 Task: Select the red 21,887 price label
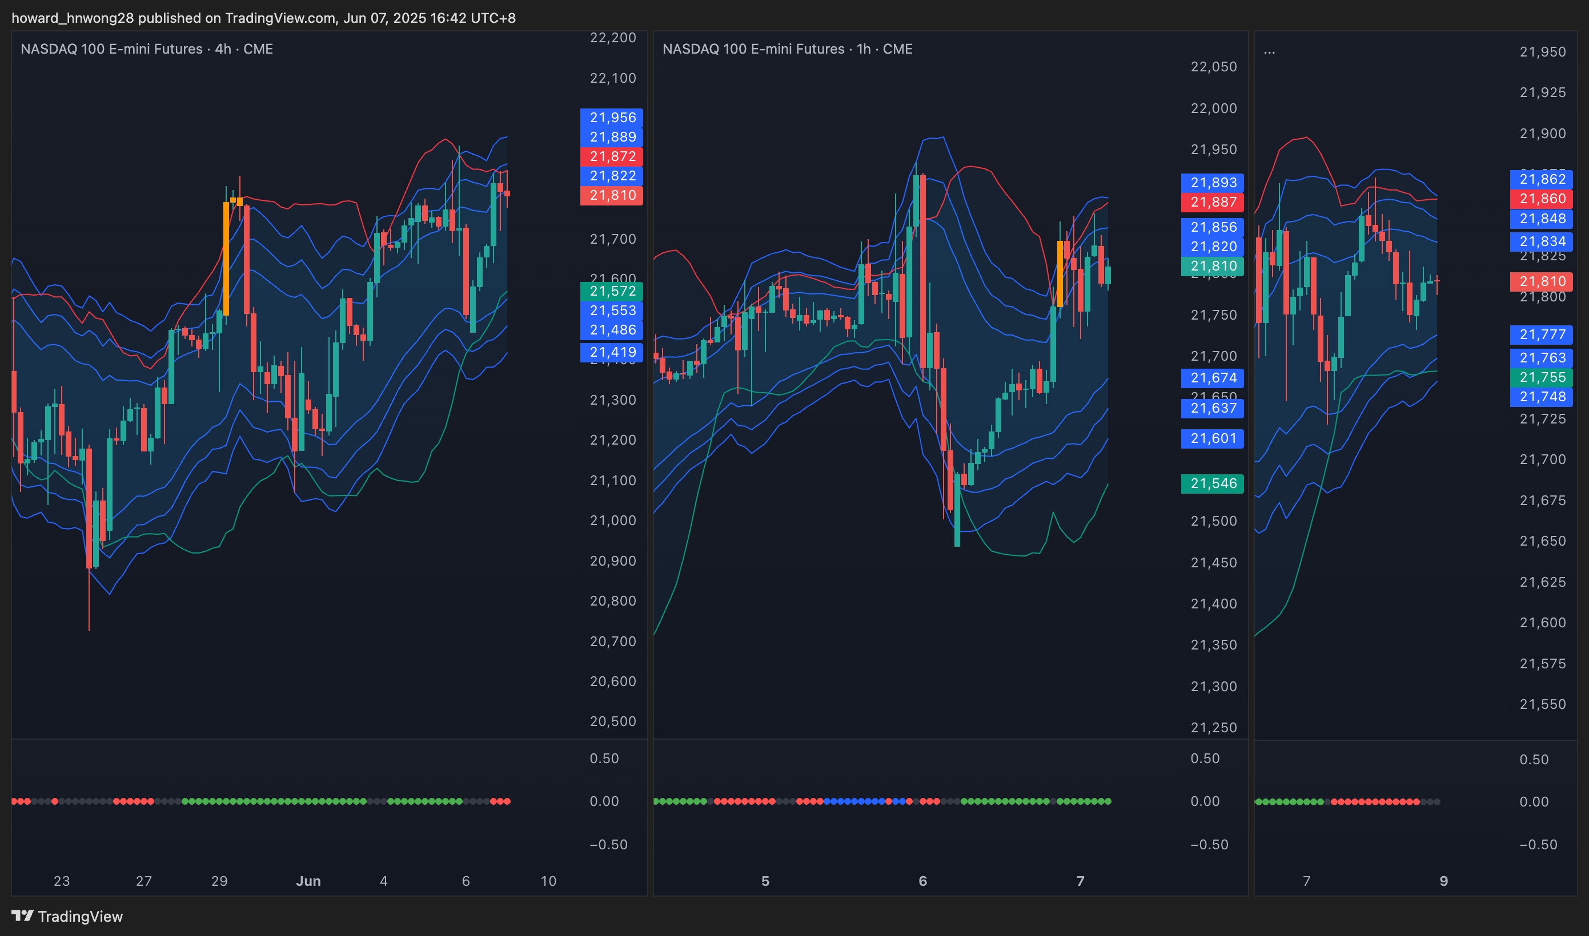[x=1212, y=202]
